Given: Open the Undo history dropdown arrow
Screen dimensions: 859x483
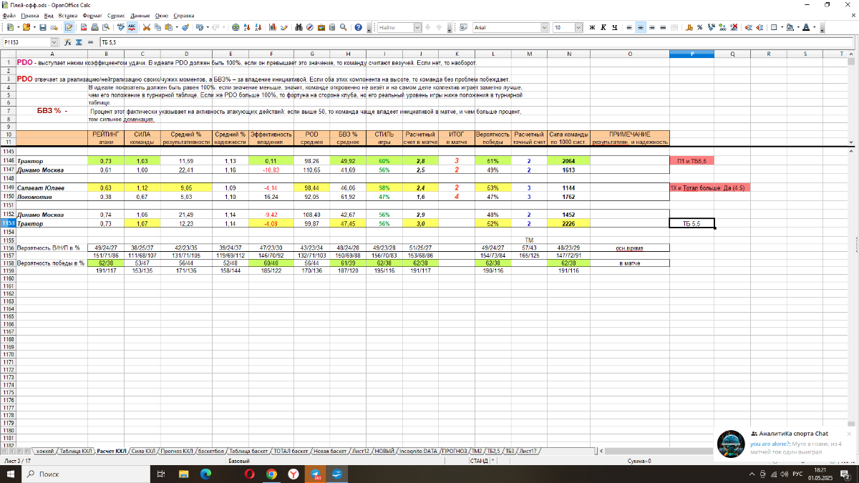Looking at the screenshot, I should tap(207, 27).
